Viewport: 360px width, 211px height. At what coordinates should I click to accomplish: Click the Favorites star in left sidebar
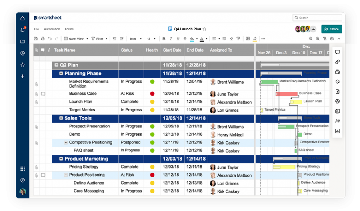[22, 65]
